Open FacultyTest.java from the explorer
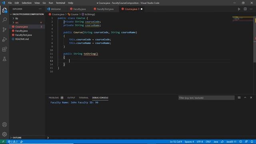Viewport: 256px width, 144px height. pos(27,35)
